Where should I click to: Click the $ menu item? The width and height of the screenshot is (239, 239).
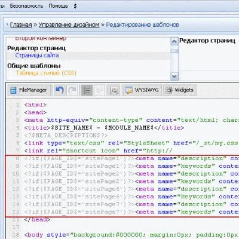pyautogui.click(x=75, y=6)
